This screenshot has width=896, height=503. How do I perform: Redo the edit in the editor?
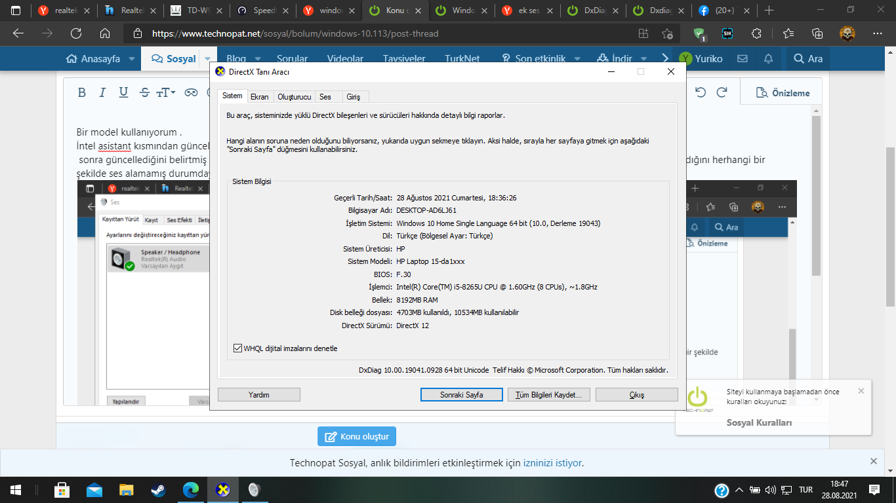click(722, 93)
